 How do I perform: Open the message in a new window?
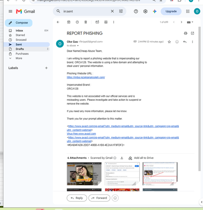(x=192, y=33)
